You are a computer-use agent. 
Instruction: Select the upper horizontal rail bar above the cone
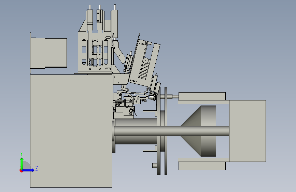[x=203, y=102]
